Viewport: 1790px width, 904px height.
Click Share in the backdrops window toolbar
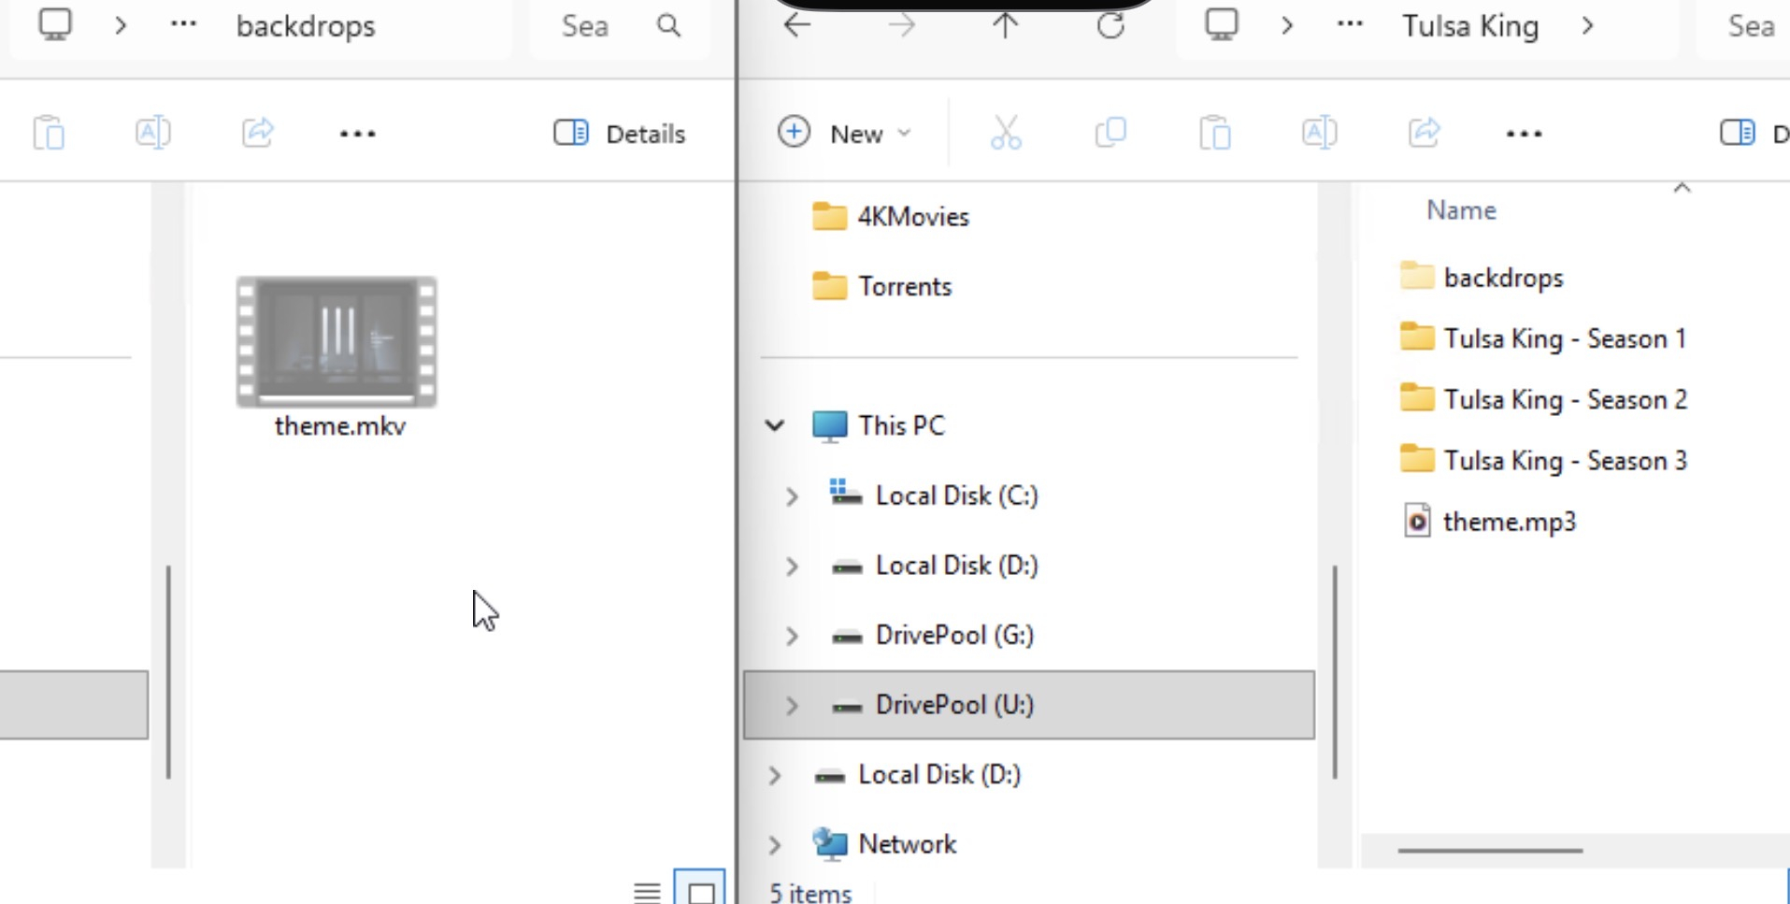pyautogui.click(x=258, y=133)
